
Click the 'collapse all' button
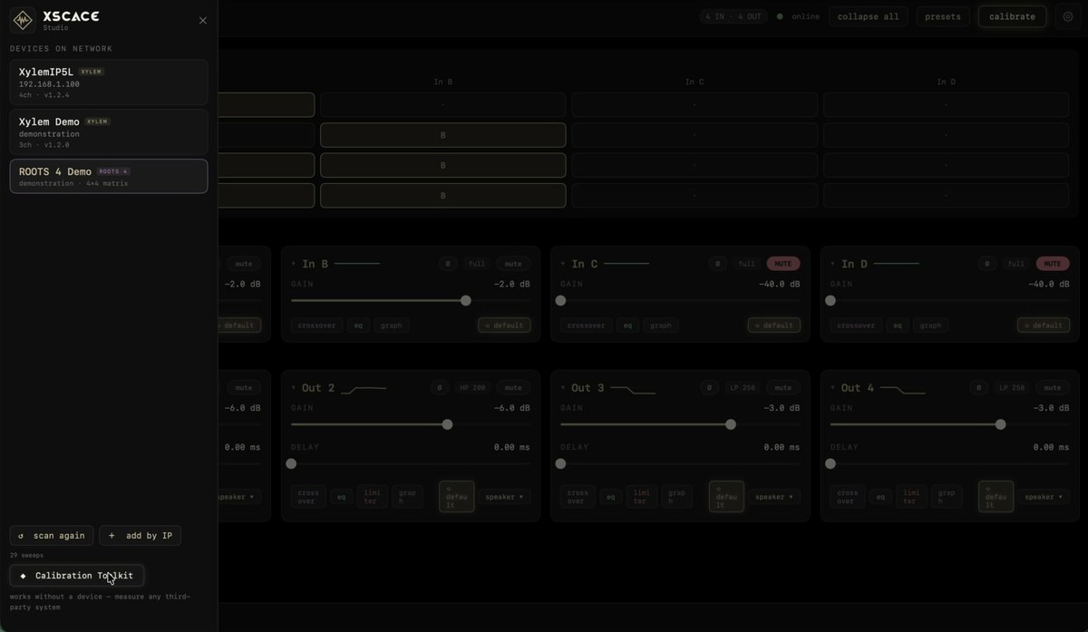click(x=868, y=16)
